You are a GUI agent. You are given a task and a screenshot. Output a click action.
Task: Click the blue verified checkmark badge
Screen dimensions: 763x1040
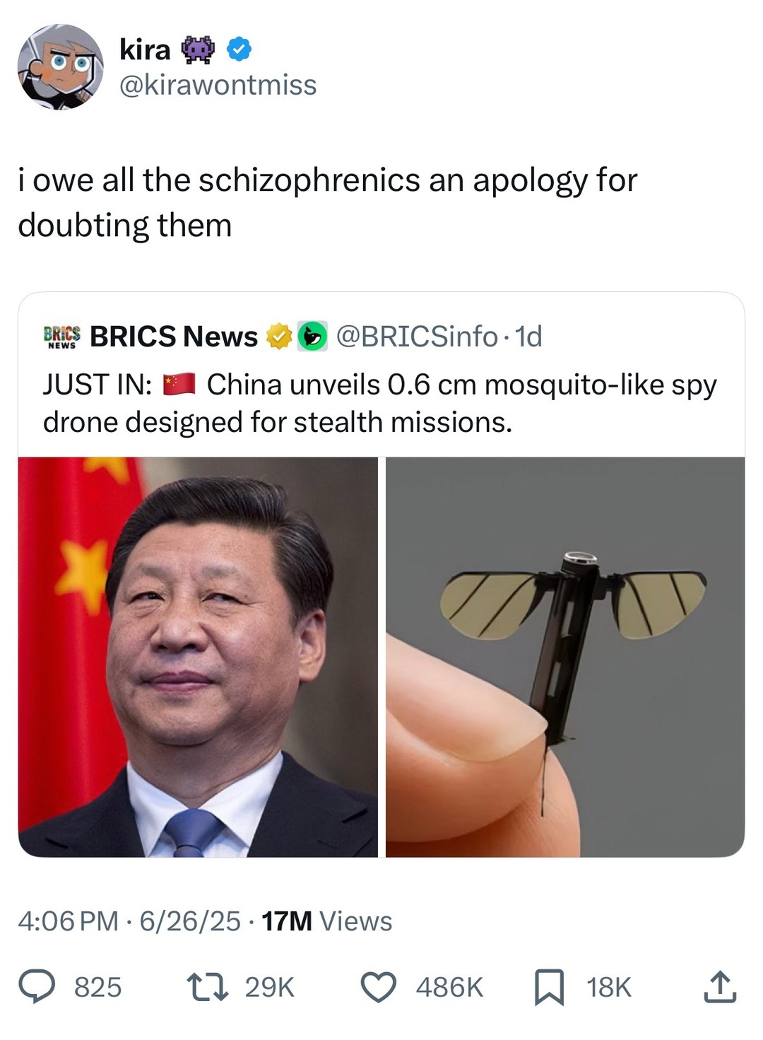pyautogui.click(x=239, y=49)
